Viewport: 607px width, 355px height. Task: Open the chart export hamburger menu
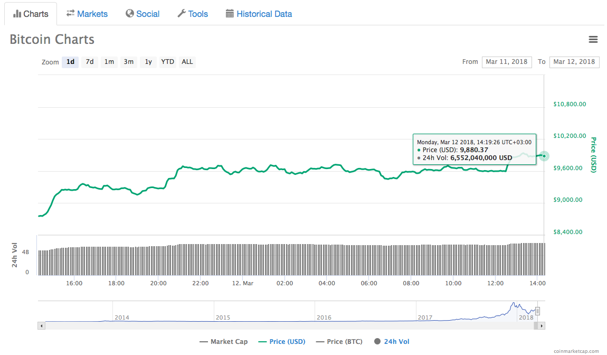(593, 39)
